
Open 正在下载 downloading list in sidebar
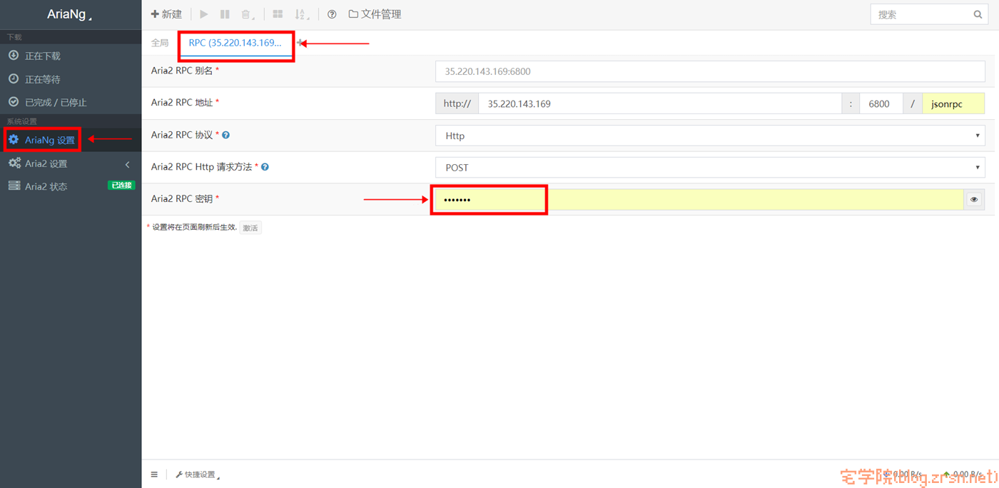point(71,56)
